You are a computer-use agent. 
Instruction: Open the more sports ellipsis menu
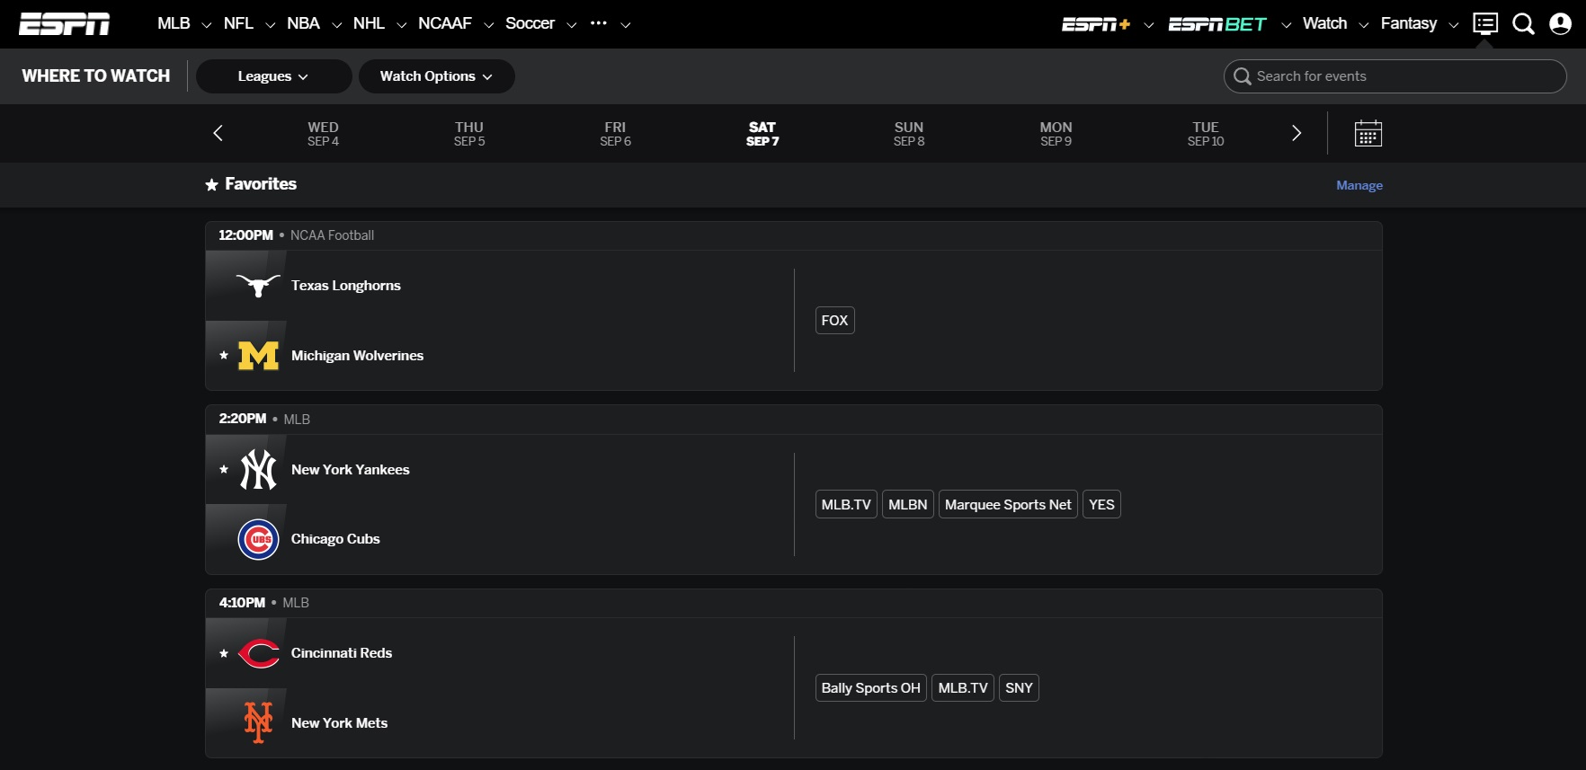click(x=599, y=23)
